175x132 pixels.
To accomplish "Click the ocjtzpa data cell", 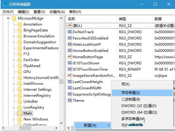I will coord(161,76).
